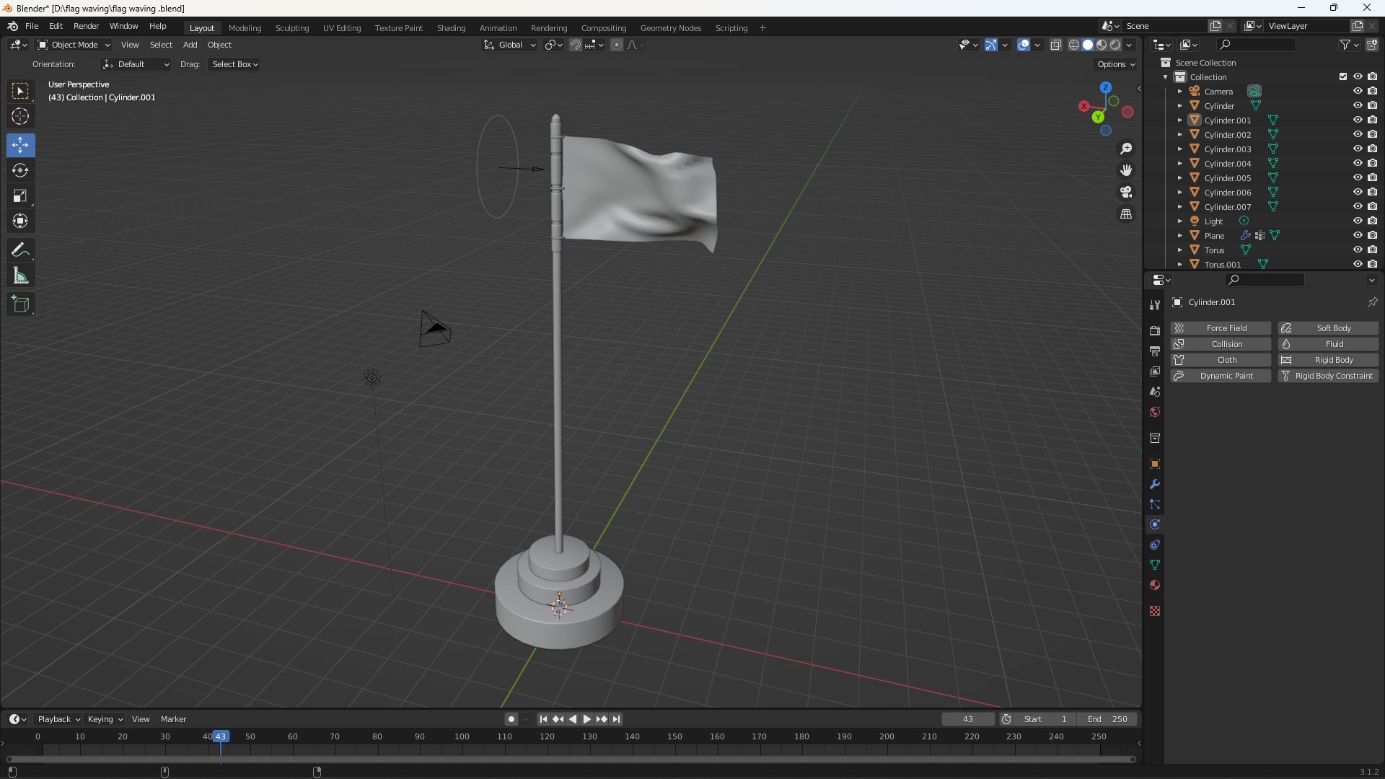
Task: Switch to the Shading workspace tab
Action: click(x=451, y=28)
